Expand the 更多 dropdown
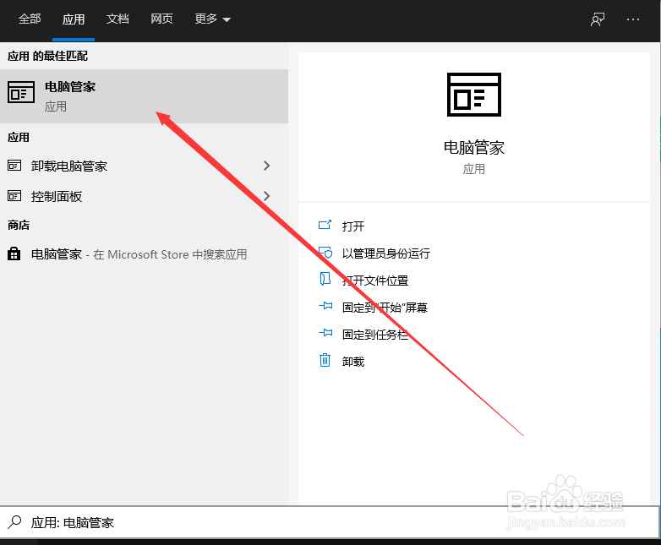Image resolution: width=661 pixels, height=545 pixels. pos(212,19)
